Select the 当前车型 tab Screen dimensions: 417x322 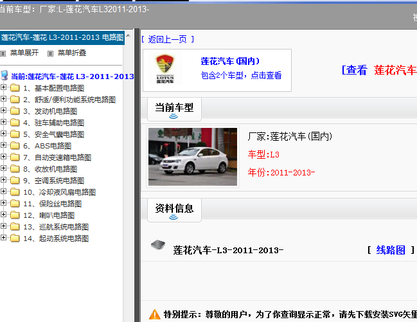[174, 109]
